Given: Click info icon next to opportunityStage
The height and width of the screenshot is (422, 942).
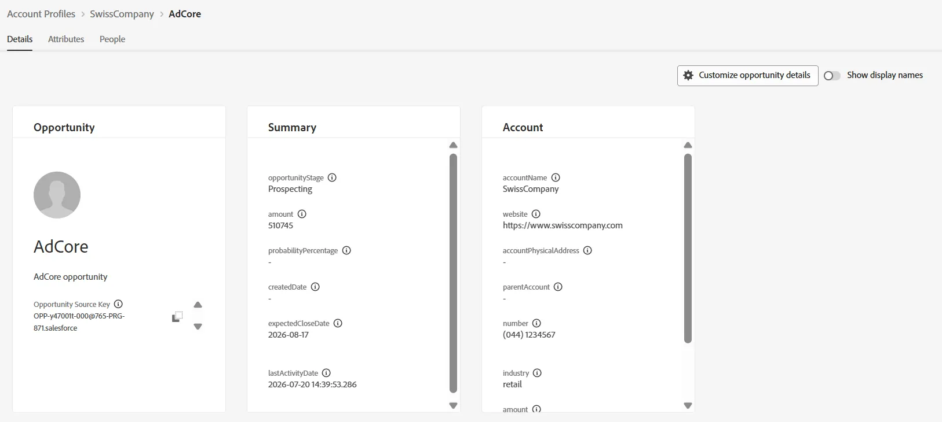Looking at the screenshot, I should point(332,177).
